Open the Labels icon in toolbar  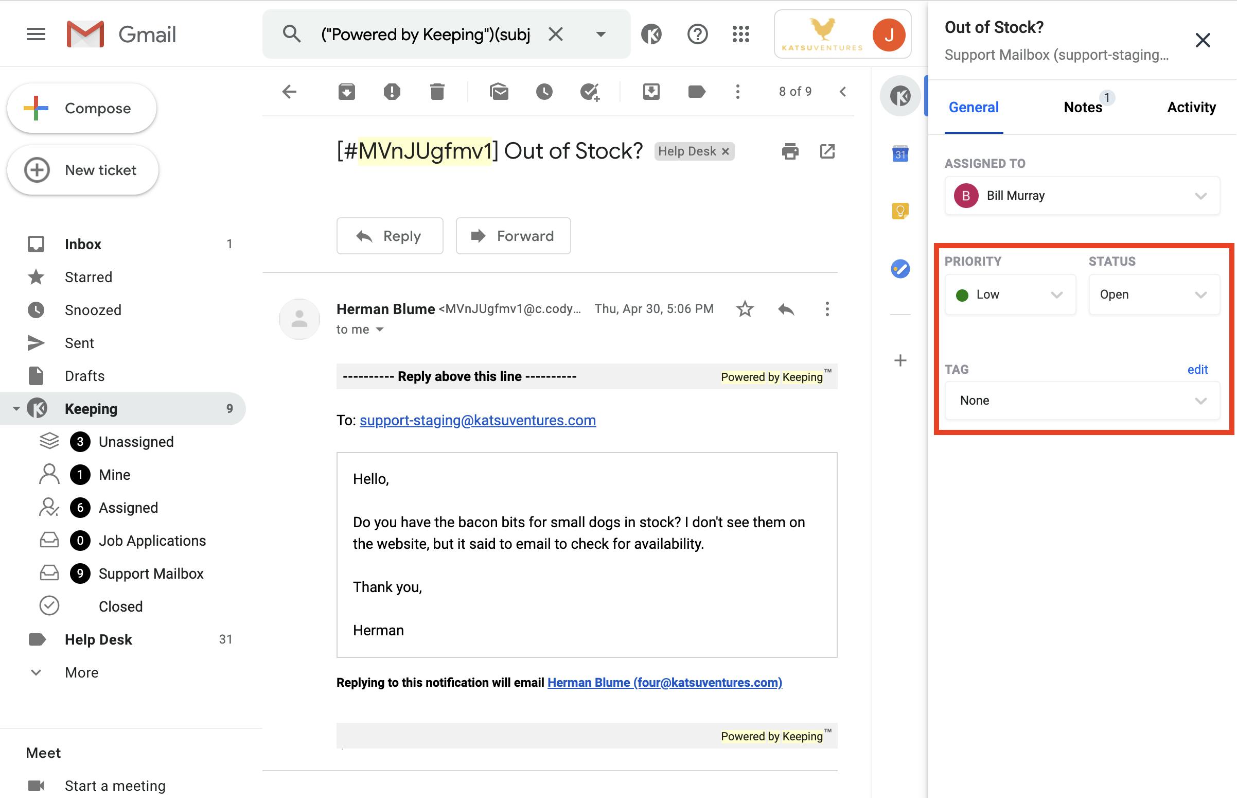(x=696, y=92)
